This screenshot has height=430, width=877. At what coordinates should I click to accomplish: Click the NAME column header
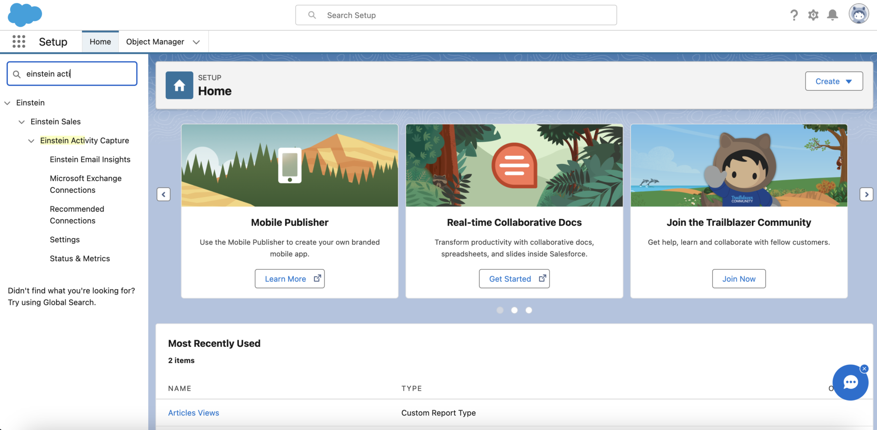180,388
